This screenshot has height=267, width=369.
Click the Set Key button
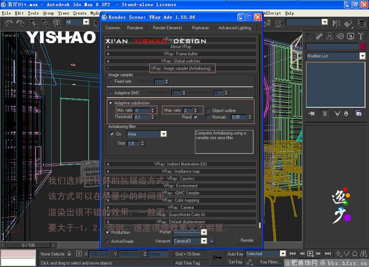pyautogui.click(x=235, y=262)
